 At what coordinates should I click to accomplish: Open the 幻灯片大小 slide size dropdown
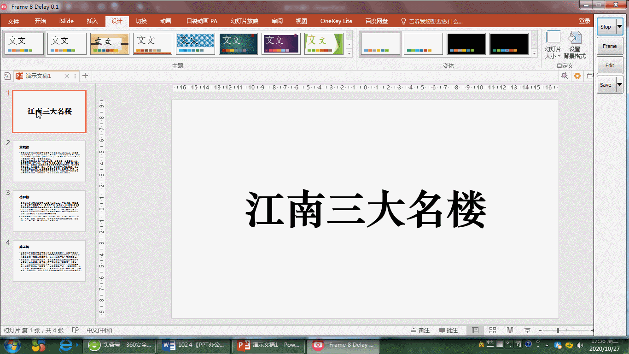pos(553,45)
